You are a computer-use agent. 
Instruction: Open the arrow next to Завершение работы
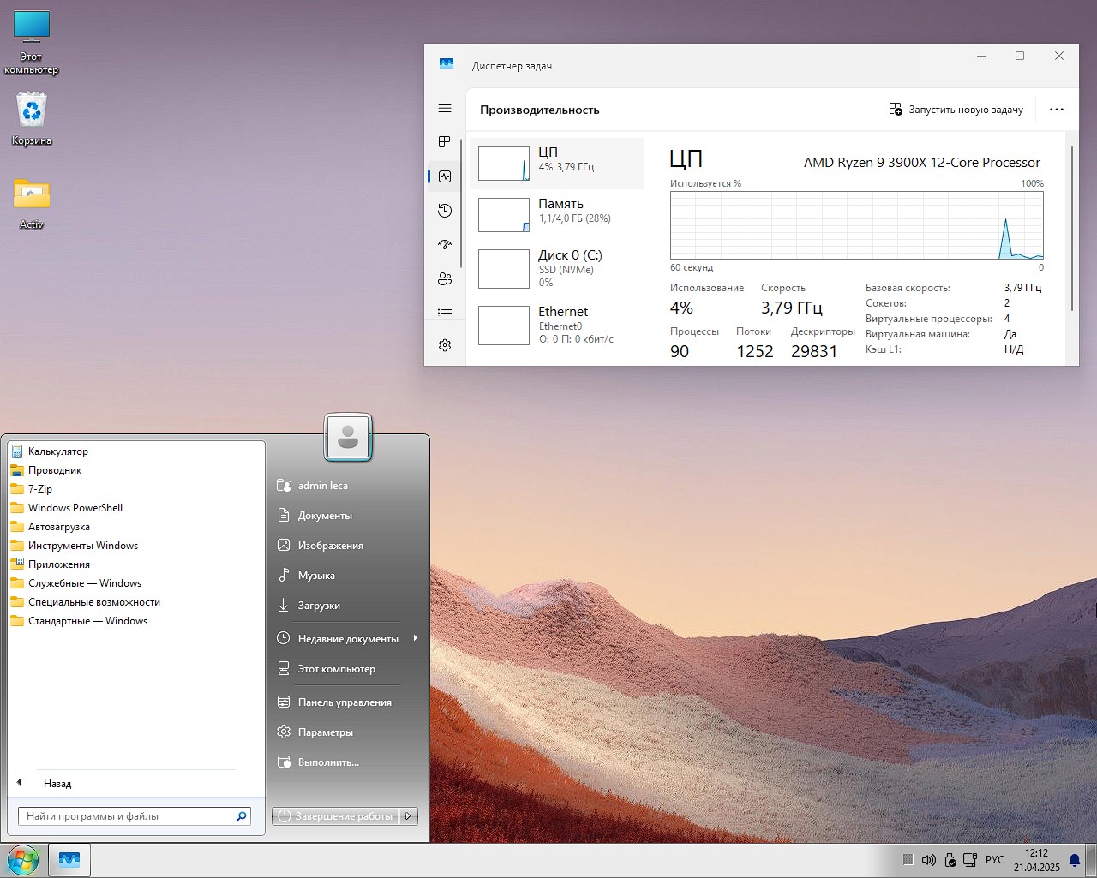pos(409,816)
